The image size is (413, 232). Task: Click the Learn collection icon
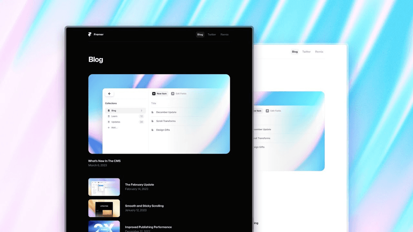click(109, 116)
